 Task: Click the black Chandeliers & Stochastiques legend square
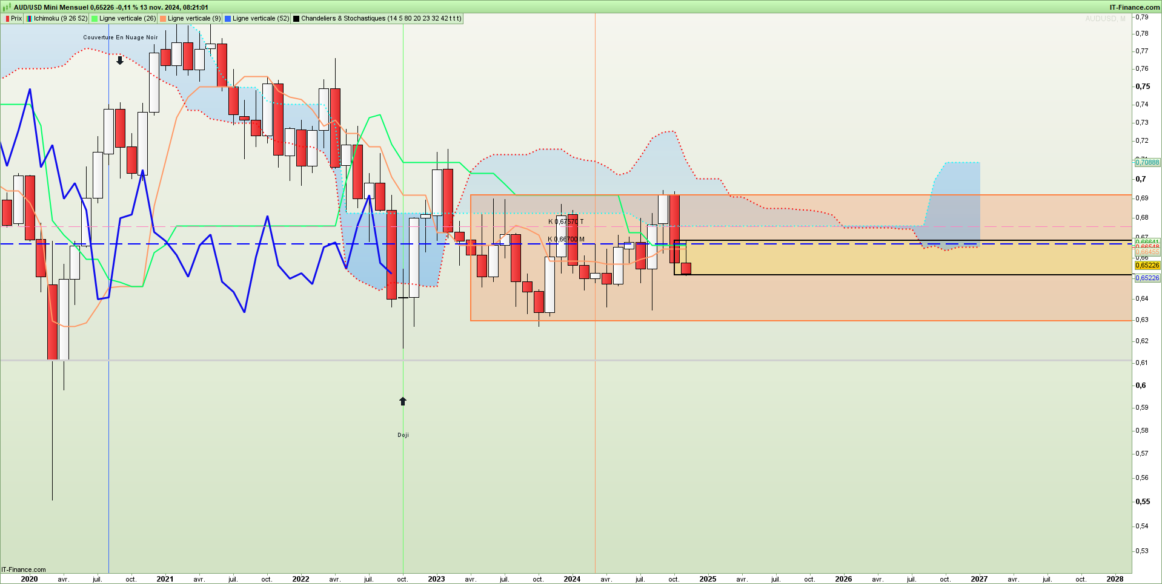point(296,19)
